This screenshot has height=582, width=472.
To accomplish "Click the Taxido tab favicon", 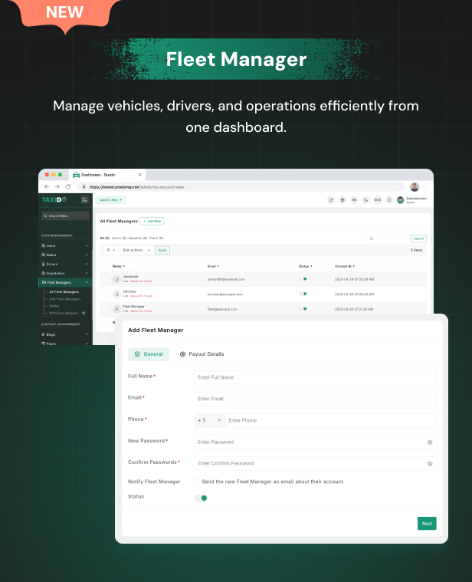I will pyautogui.click(x=77, y=175).
